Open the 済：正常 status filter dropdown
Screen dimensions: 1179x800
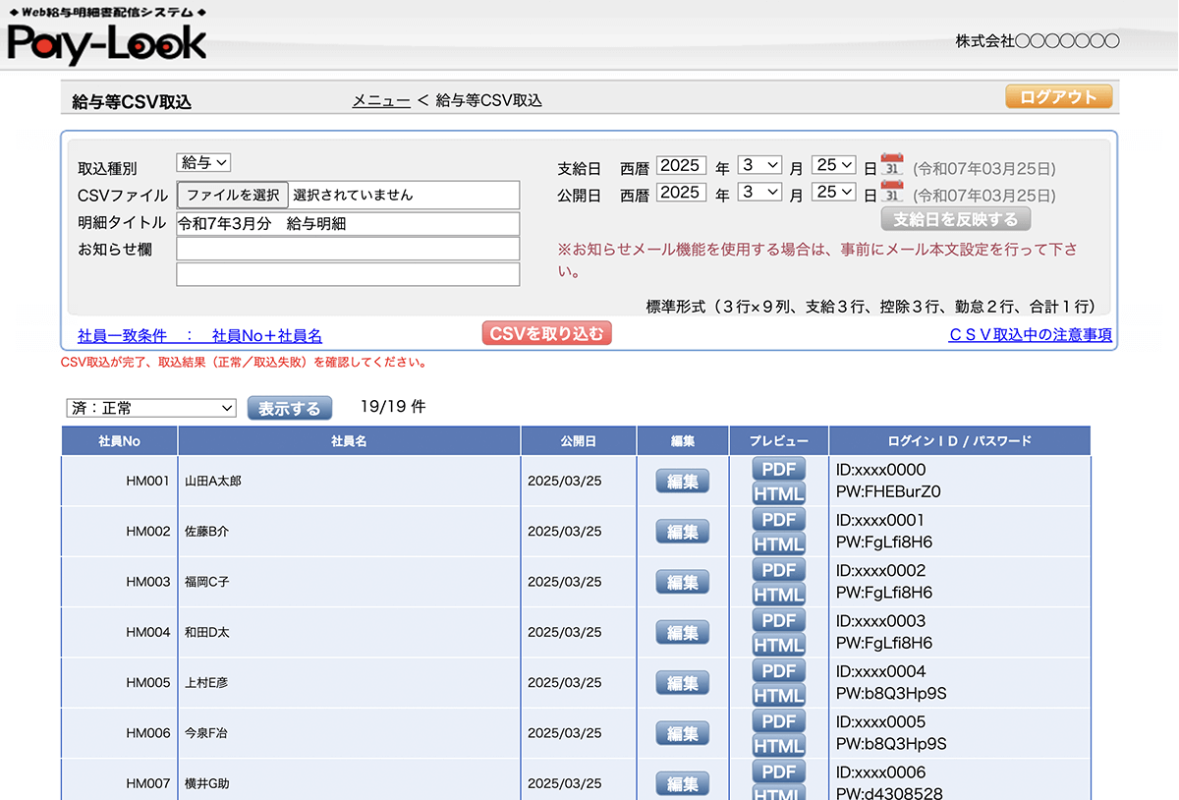pos(151,408)
